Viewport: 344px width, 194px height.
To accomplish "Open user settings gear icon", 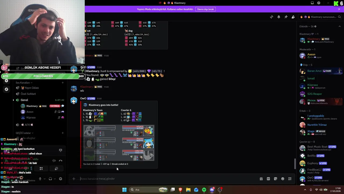I will (60, 179).
